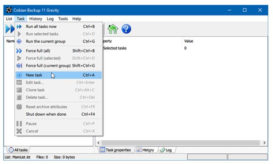Select Force full (all) entry
The width and height of the screenshot is (273, 164).
[59, 51]
